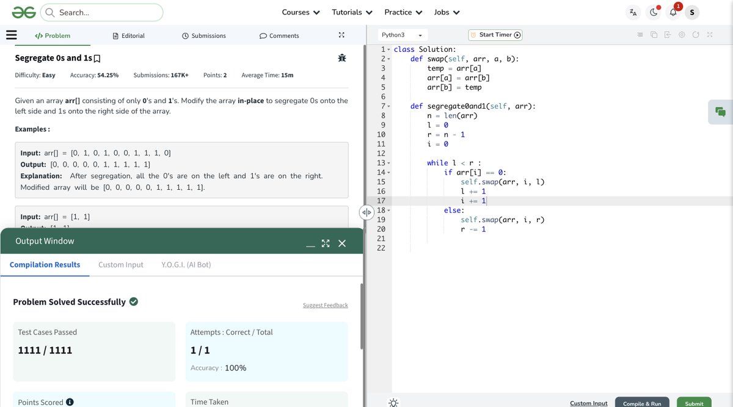
Task: Click the line number 22 gutter
Action: (382, 248)
